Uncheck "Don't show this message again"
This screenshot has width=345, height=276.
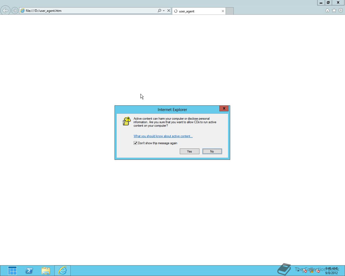135,143
